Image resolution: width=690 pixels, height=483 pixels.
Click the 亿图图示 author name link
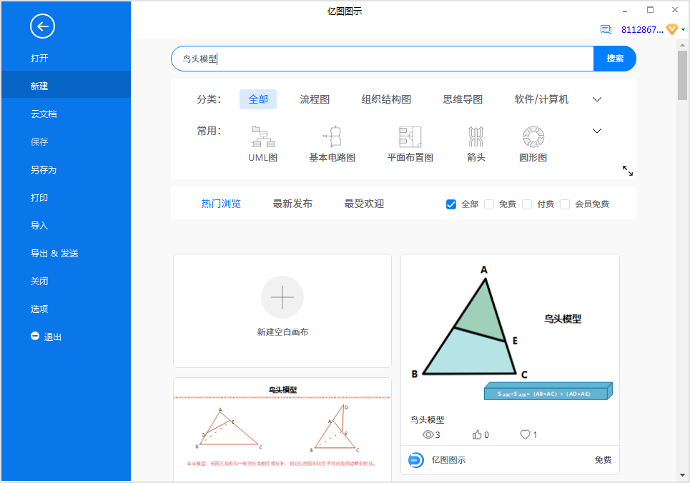448,459
